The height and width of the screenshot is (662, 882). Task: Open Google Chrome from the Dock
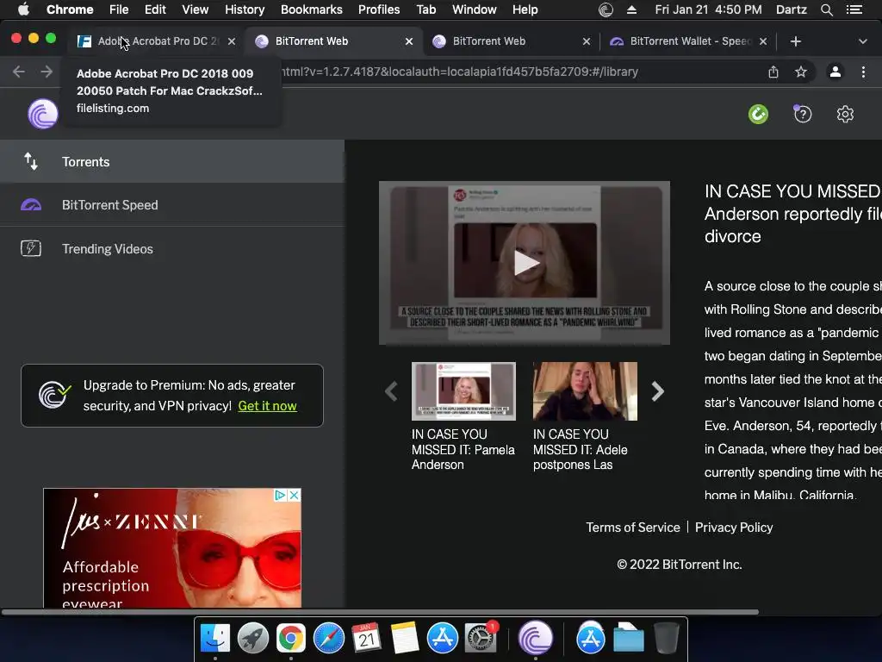click(x=291, y=639)
